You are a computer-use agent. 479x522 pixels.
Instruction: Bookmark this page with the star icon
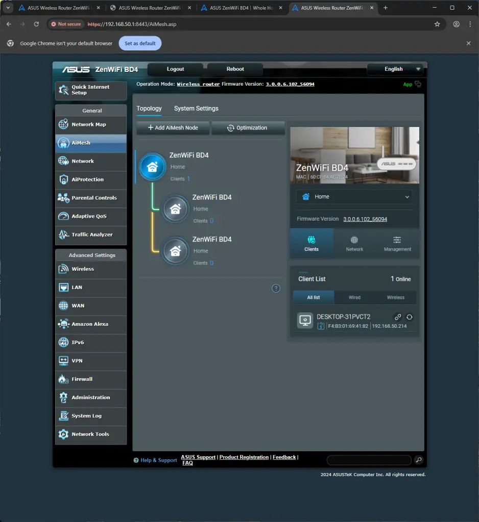coord(437,24)
